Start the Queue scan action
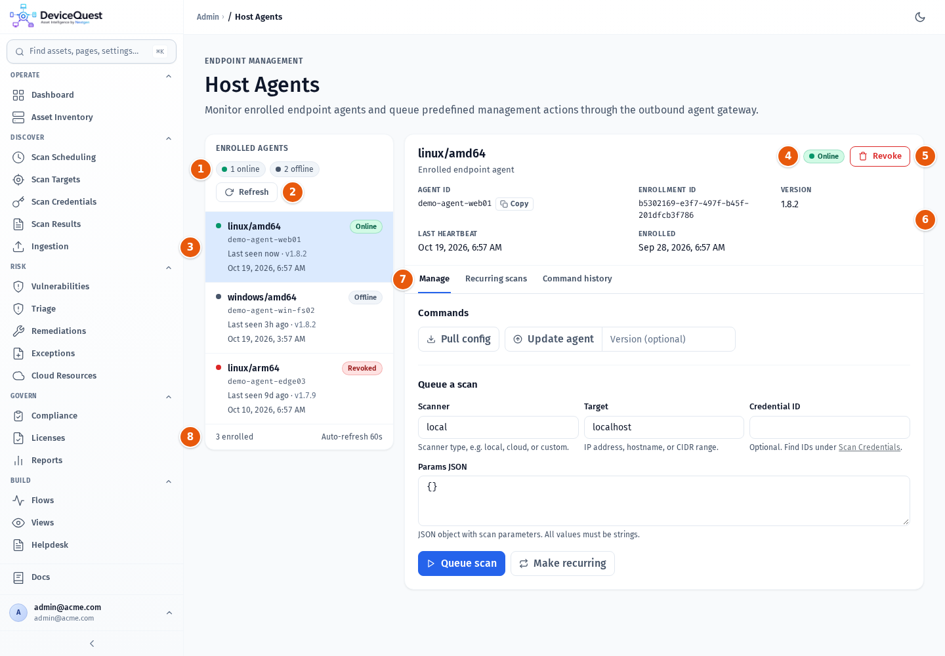945x656 pixels. (461, 564)
